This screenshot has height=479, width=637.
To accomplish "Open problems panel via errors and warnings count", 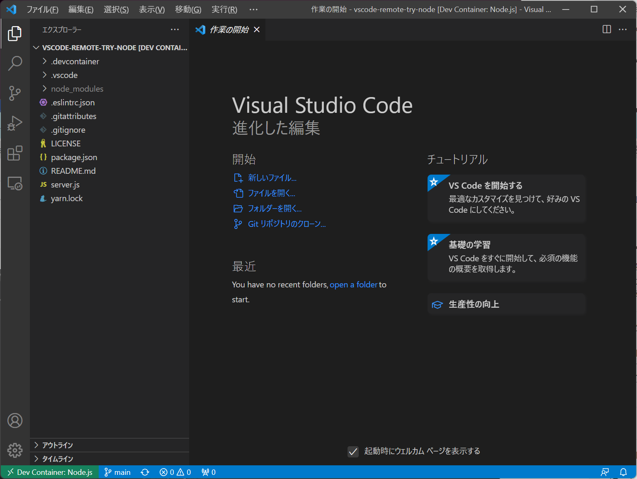I will click(x=175, y=472).
